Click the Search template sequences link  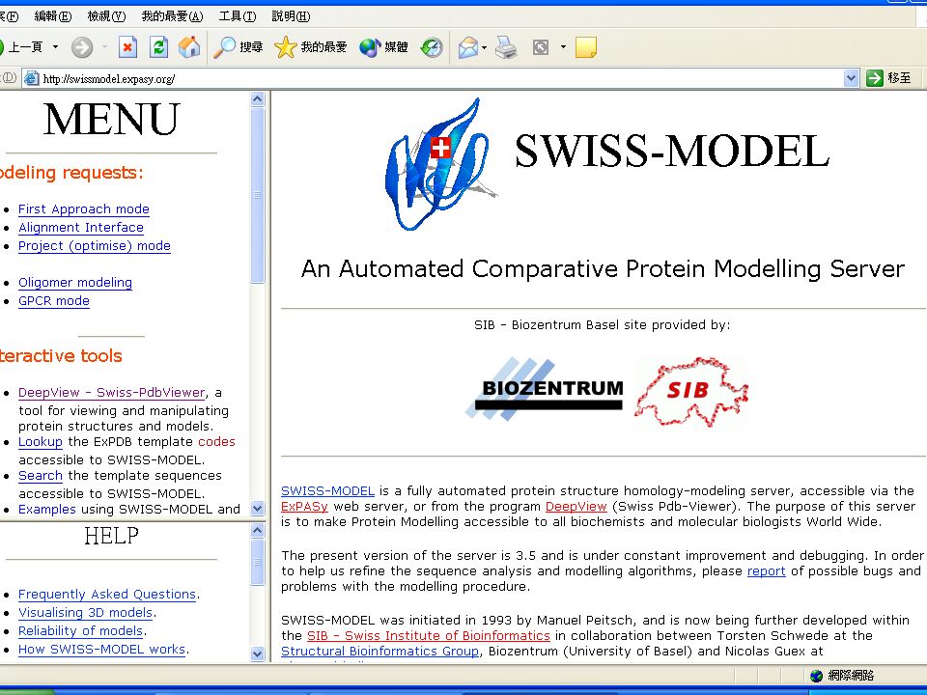point(41,475)
